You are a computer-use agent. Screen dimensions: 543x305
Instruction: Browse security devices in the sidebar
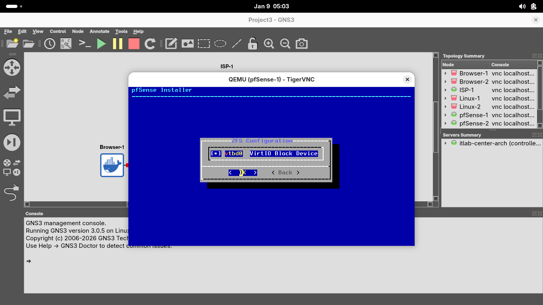tap(12, 142)
